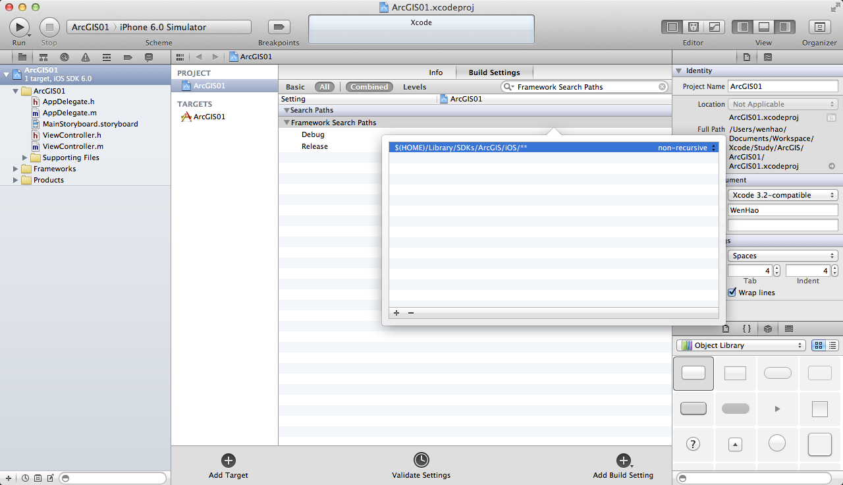Click the Add Target icon
843x485 pixels.
(x=229, y=461)
